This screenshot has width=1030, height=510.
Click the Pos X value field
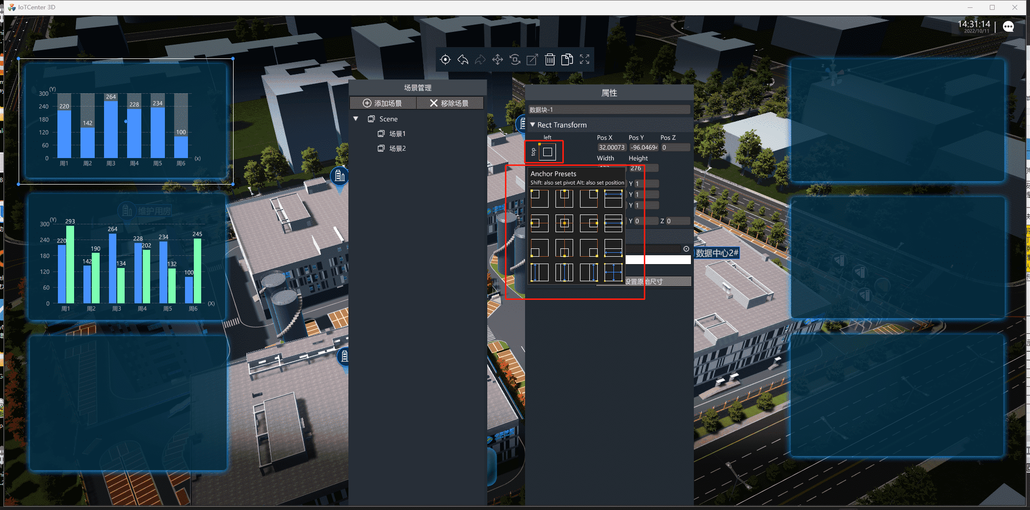[x=611, y=147]
